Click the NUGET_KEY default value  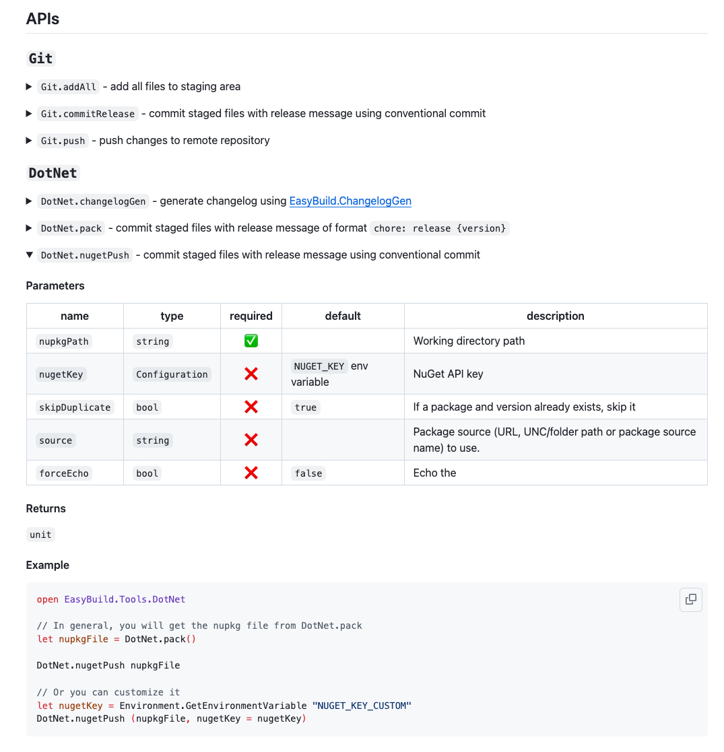pyautogui.click(x=319, y=366)
